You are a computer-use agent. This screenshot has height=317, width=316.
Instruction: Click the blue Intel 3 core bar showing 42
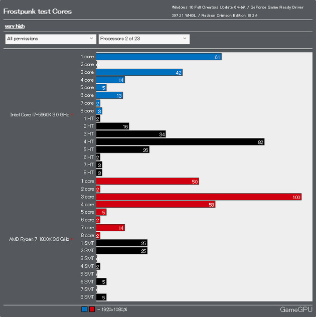139,72
